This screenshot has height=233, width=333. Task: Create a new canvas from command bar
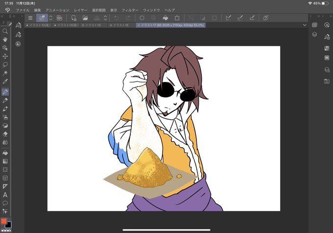click(73, 18)
